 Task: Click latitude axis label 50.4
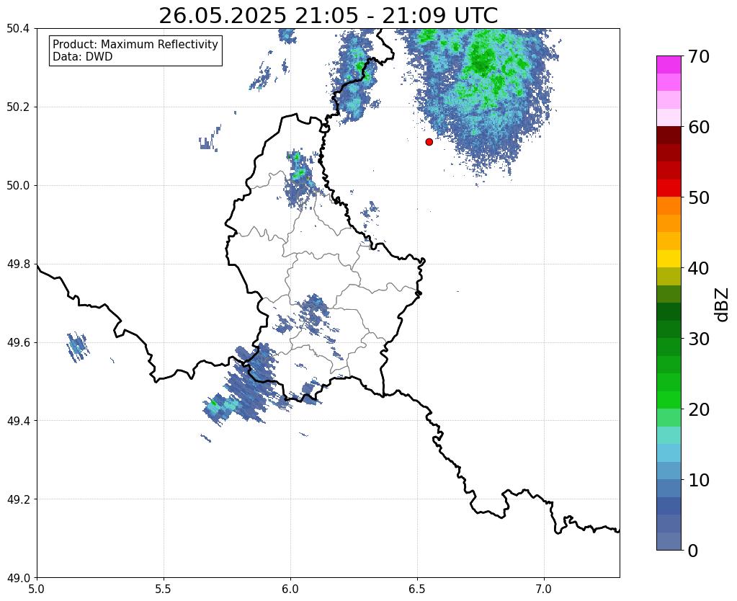[x=18, y=29]
